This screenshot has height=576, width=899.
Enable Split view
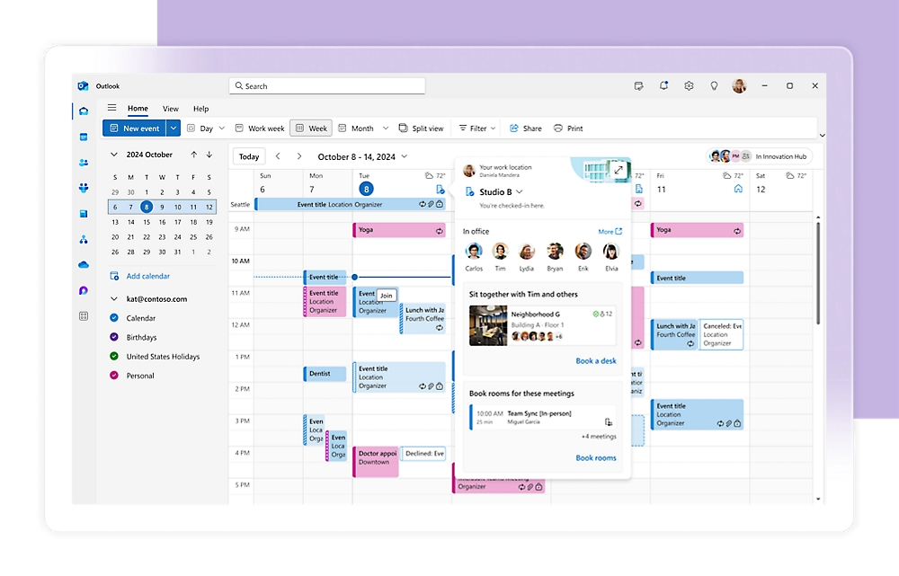click(421, 128)
